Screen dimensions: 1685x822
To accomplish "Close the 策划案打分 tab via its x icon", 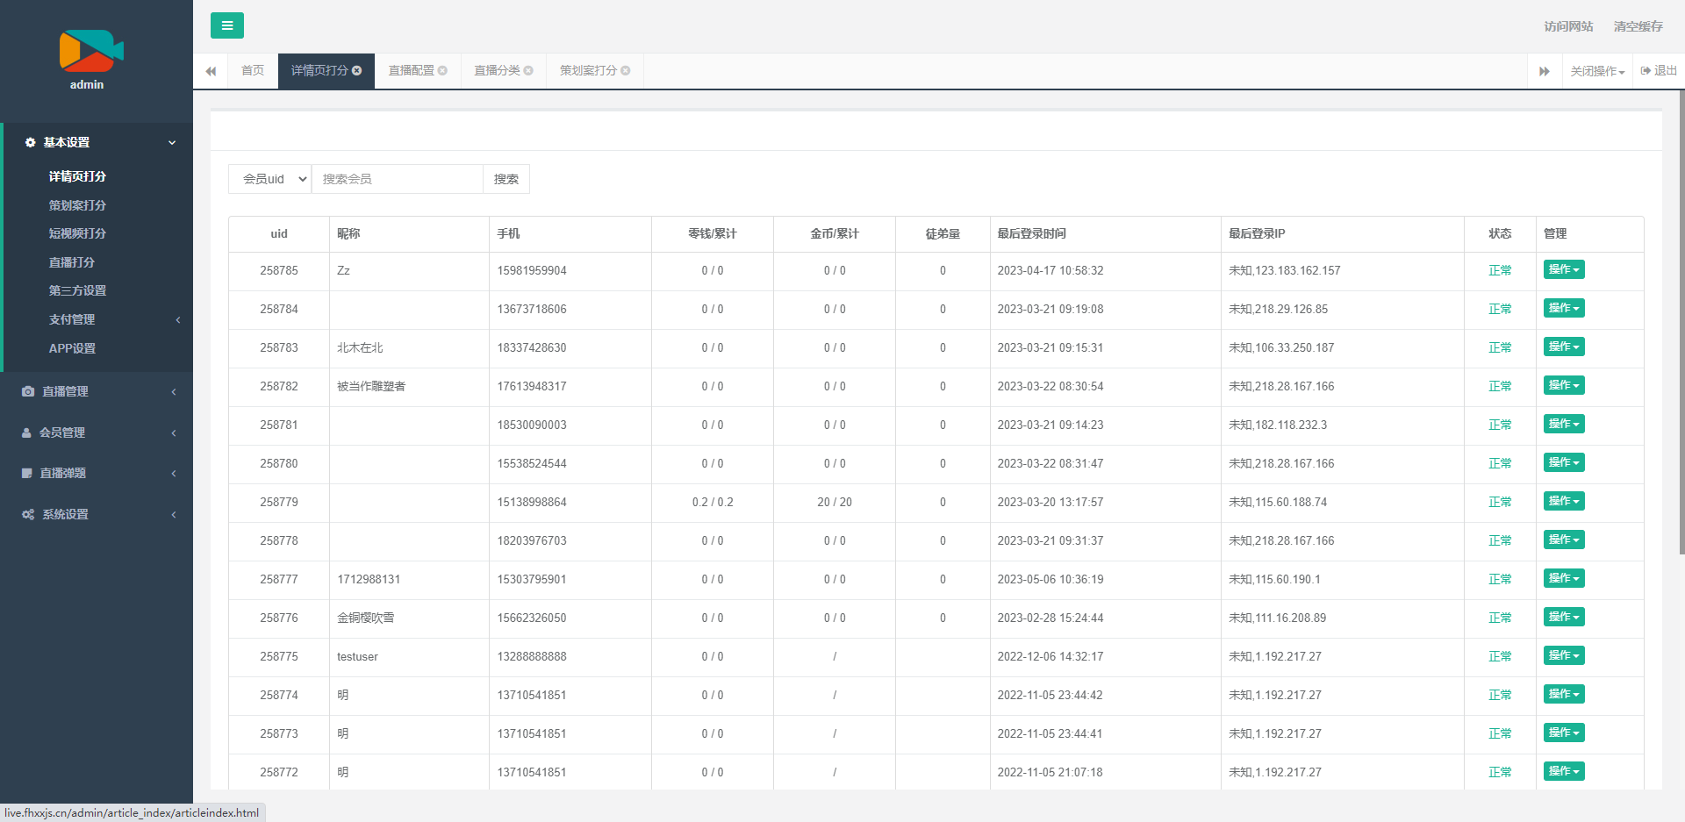I will click(x=626, y=71).
